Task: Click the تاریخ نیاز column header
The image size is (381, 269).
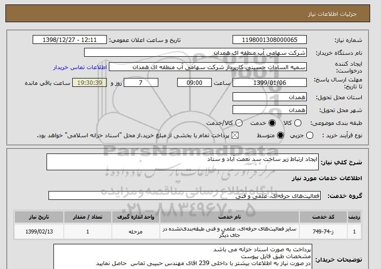Action: pyautogui.click(x=39, y=217)
